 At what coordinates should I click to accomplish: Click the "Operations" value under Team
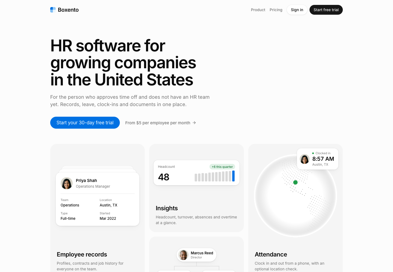pyautogui.click(x=70, y=205)
